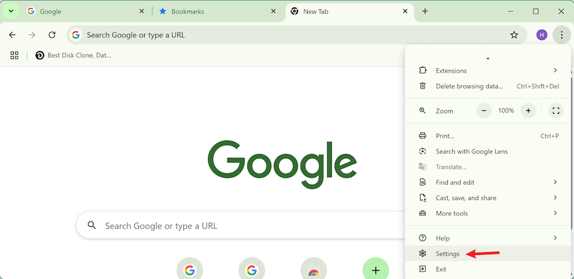Viewport: 574px width, 279px height.
Task: Click the magnifier in page search box
Action: click(x=92, y=225)
